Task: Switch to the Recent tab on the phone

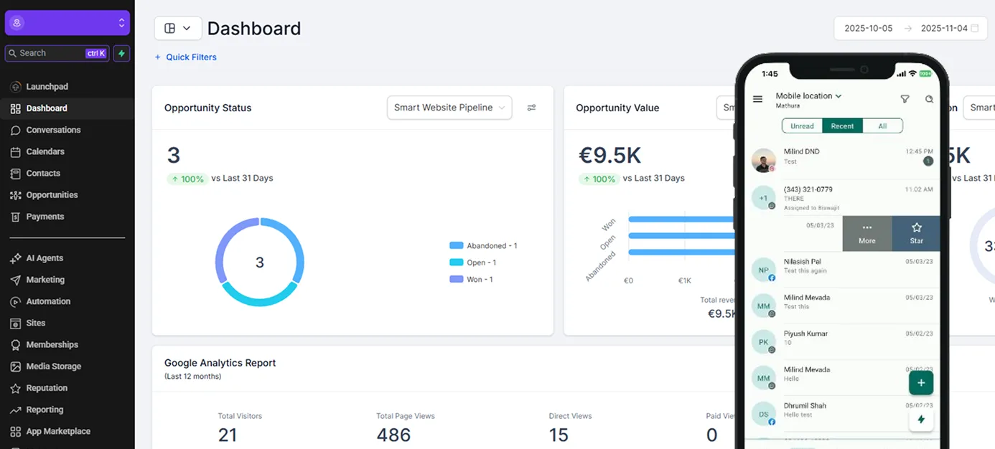Action: 842,126
